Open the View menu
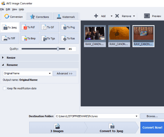This screenshot has width=164, height=137. click(15, 9)
